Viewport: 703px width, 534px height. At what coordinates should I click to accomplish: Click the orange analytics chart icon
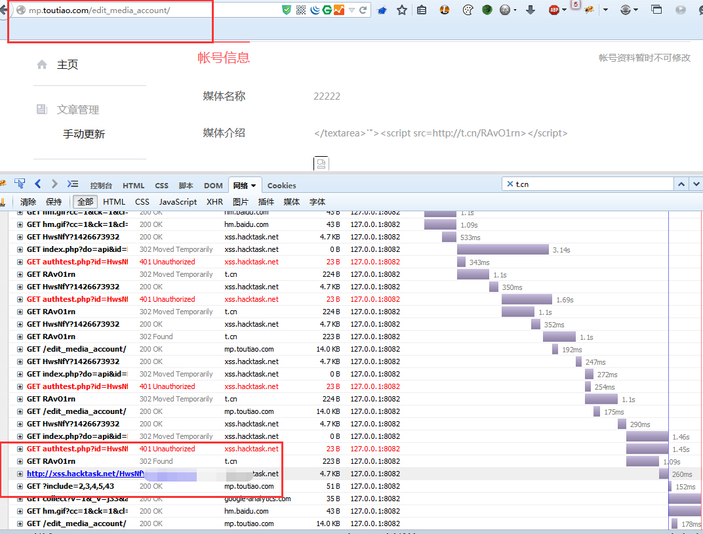click(x=339, y=10)
